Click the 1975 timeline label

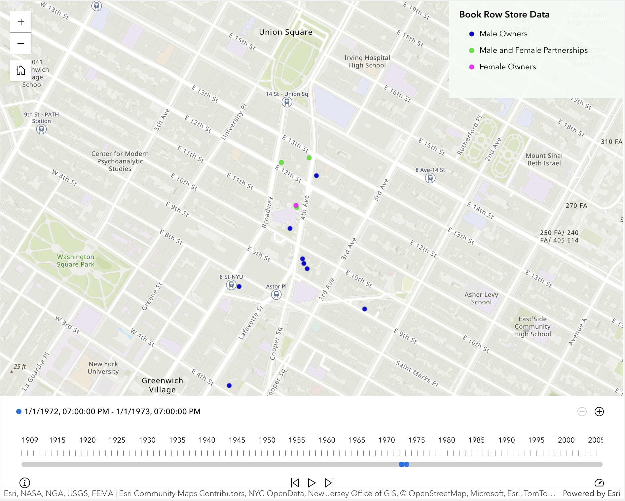[x=417, y=440]
